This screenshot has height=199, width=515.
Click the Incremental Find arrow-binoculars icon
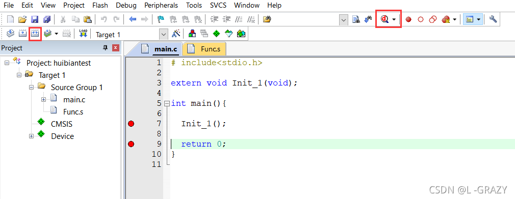[x=368, y=20]
